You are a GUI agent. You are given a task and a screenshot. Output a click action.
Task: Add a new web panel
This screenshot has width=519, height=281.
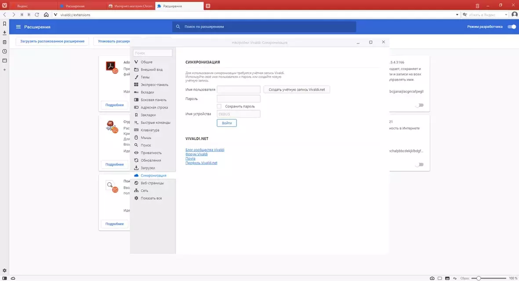coord(5,70)
